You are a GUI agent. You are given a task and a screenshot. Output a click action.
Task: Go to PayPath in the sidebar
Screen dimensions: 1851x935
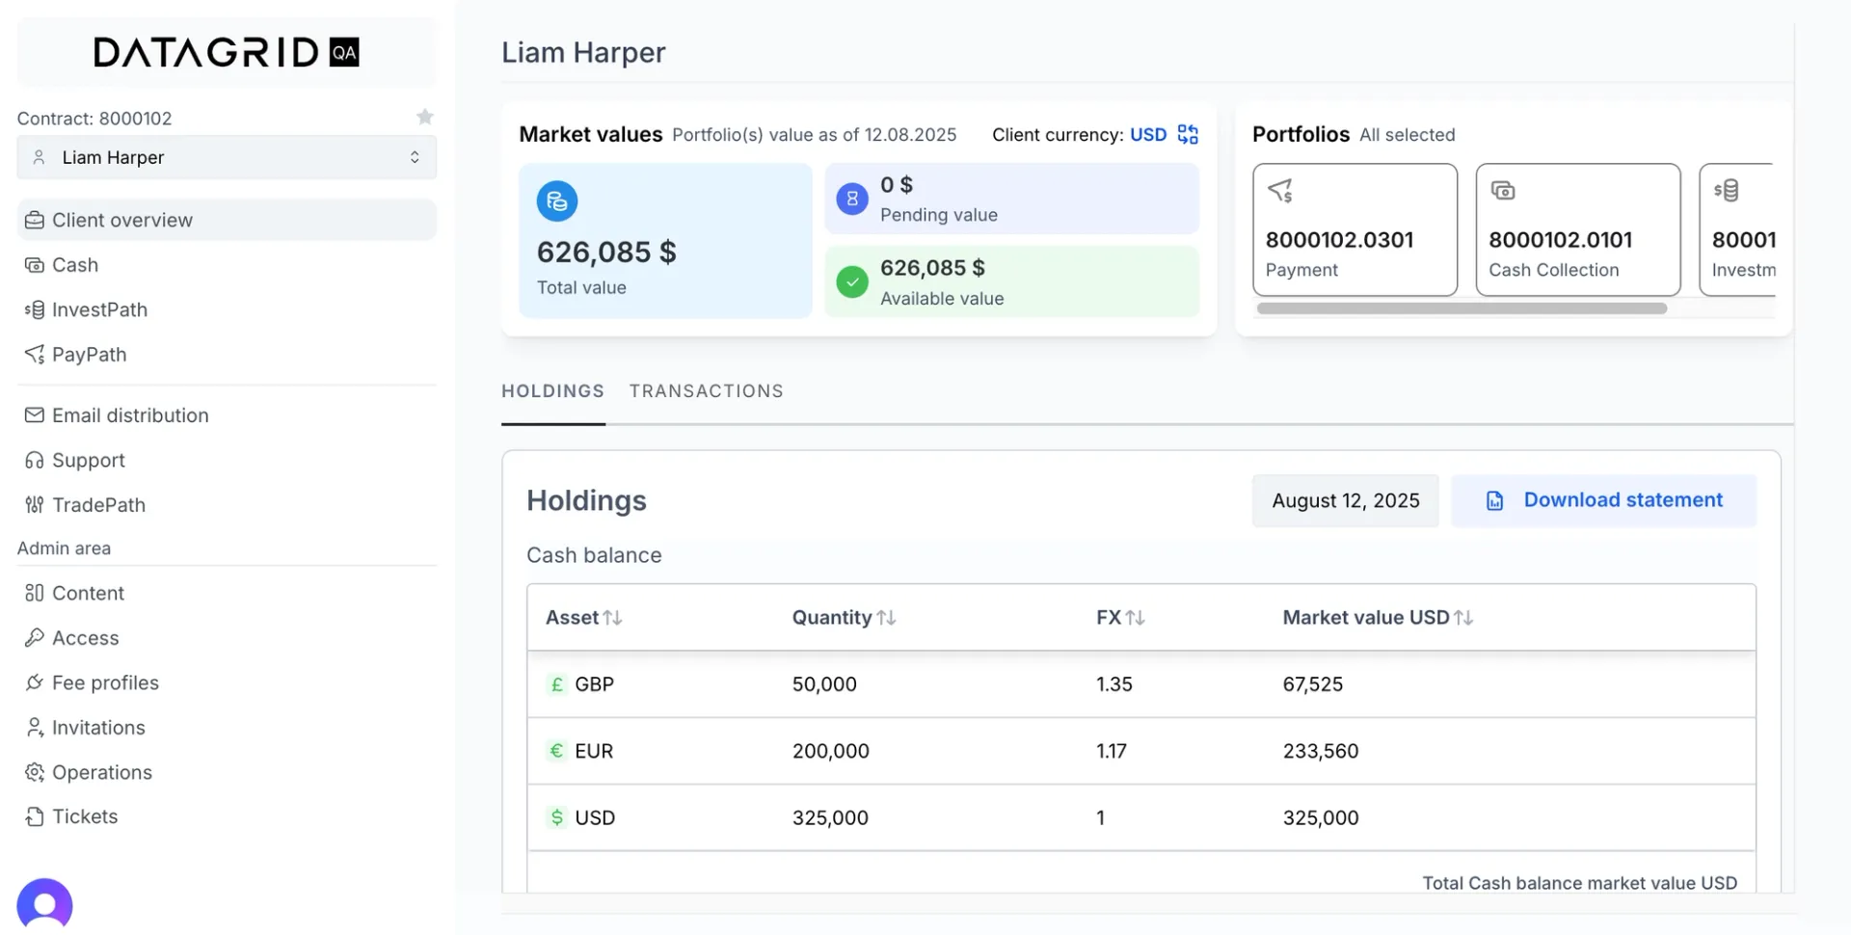click(x=89, y=355)
